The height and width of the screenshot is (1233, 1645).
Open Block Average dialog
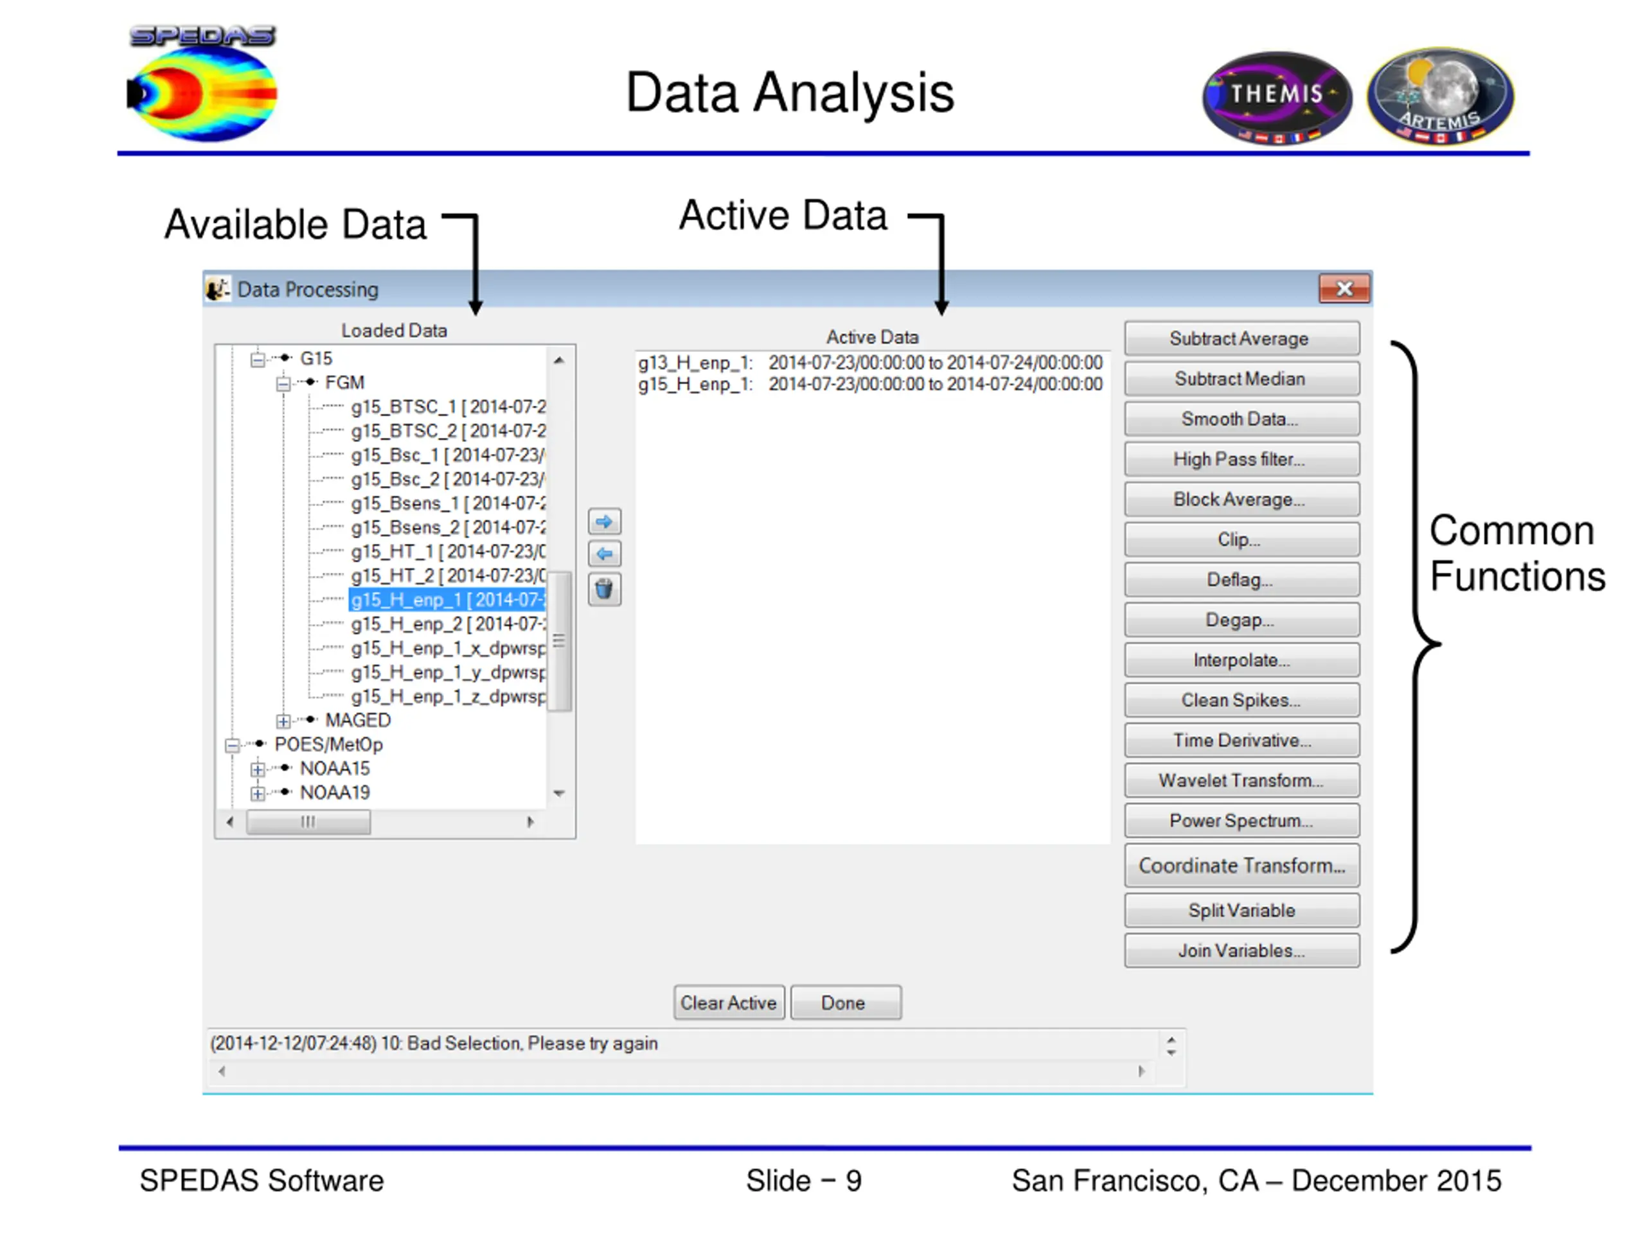1242,500
